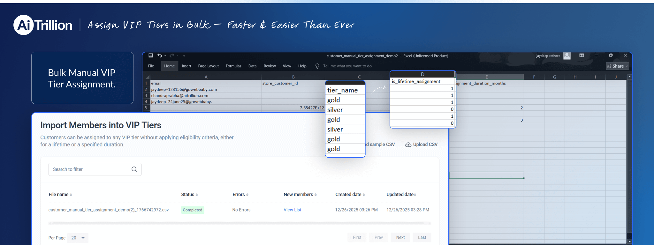Open the Data ribbon tab
Viewport: 654px width, 245px height.
coord(252,66)
